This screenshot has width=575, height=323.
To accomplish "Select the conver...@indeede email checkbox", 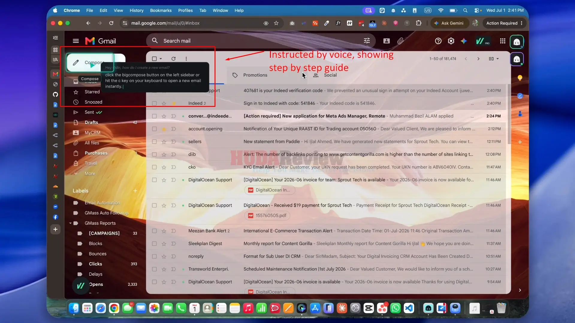I will [154, 116].
